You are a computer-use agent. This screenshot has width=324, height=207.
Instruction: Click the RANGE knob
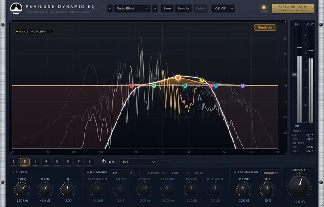click(x=191, y=189)
